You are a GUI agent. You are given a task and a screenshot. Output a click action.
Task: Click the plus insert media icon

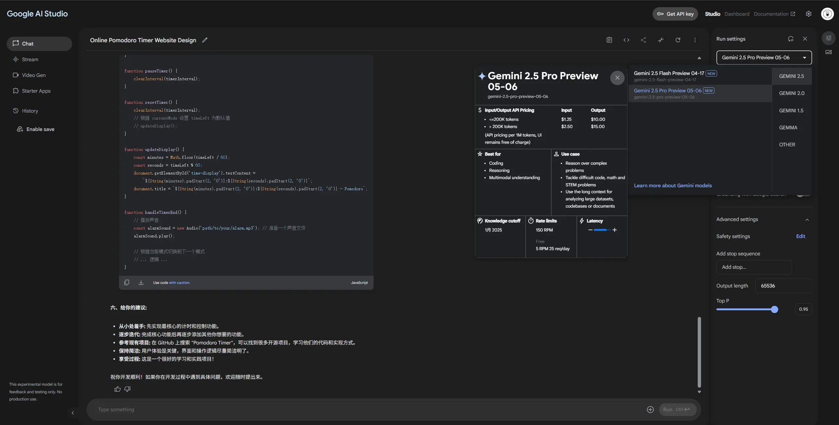pos(650,410)
